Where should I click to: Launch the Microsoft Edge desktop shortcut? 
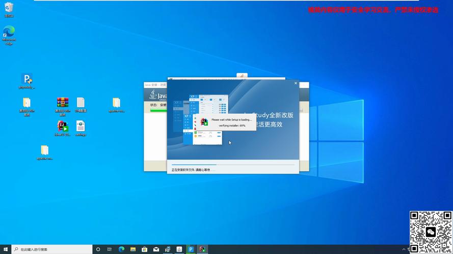[9, 35]
